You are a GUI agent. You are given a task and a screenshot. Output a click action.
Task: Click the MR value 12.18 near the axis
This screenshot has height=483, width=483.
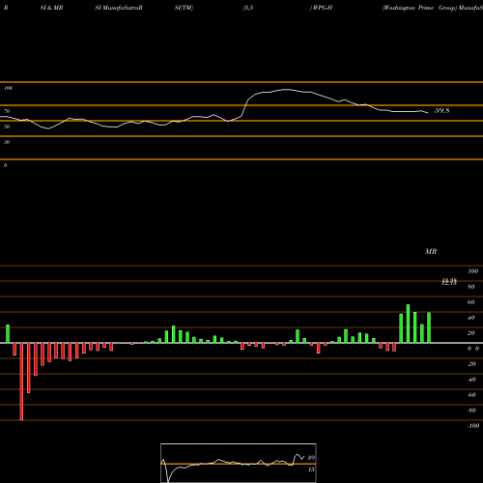tap(449, 282)
